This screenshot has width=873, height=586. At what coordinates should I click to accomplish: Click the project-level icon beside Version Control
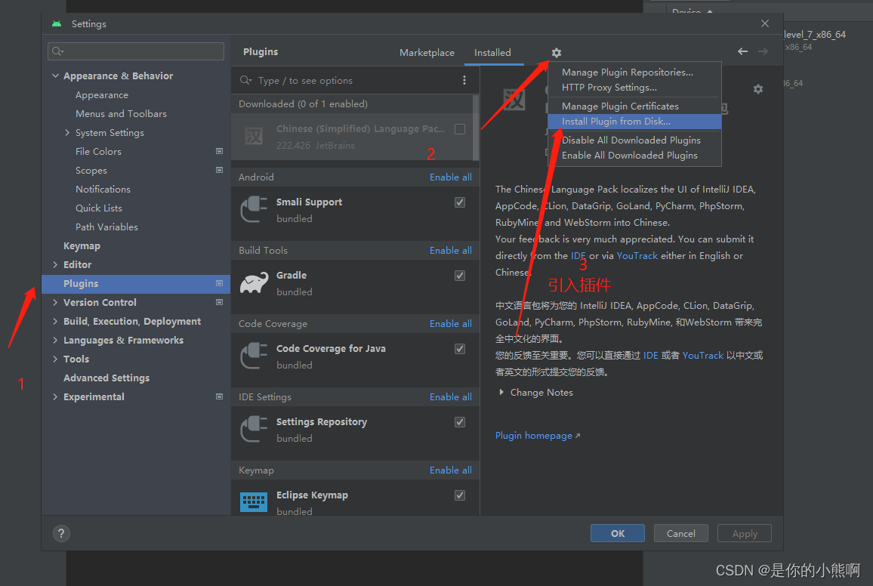tap(219, 302)
